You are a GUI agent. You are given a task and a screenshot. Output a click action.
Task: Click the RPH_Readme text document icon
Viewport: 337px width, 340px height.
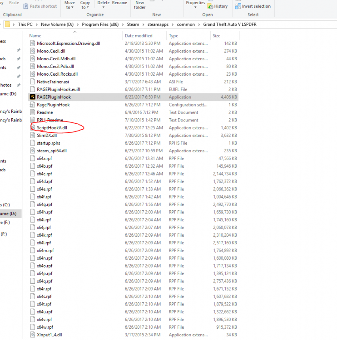click(33, 120)
